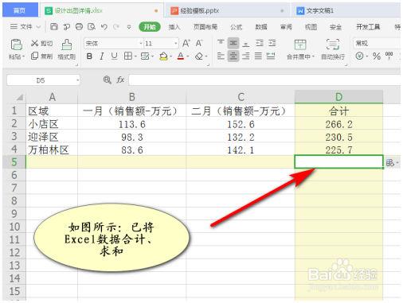Open the font size dropdown
Viewport: 403px width, 303px height.
176,43
